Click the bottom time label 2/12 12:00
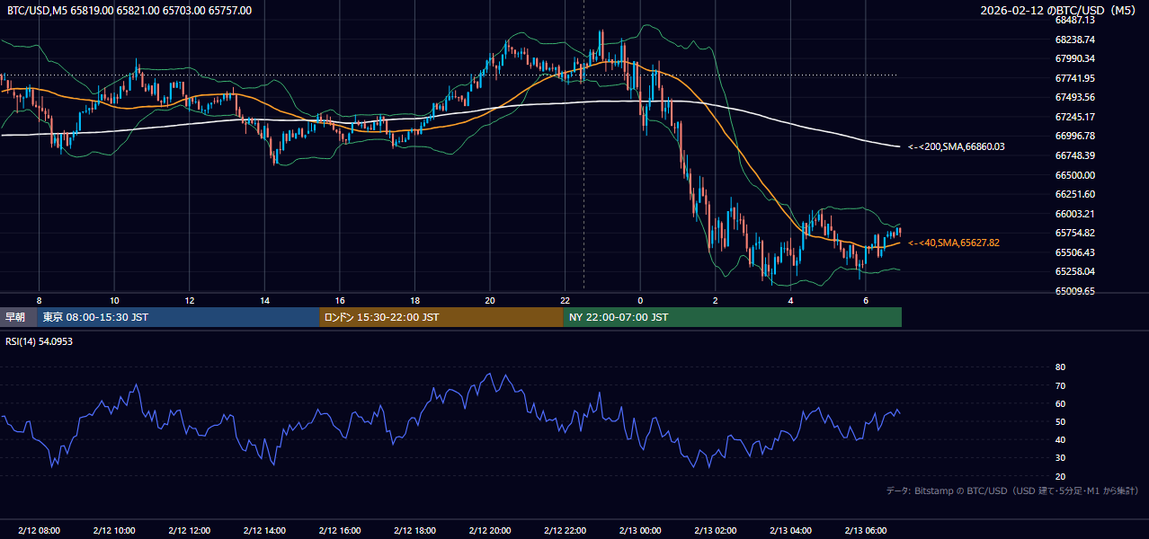This screenshot has width=1149, height=539. pyautogui.click(x=189, y=531)
